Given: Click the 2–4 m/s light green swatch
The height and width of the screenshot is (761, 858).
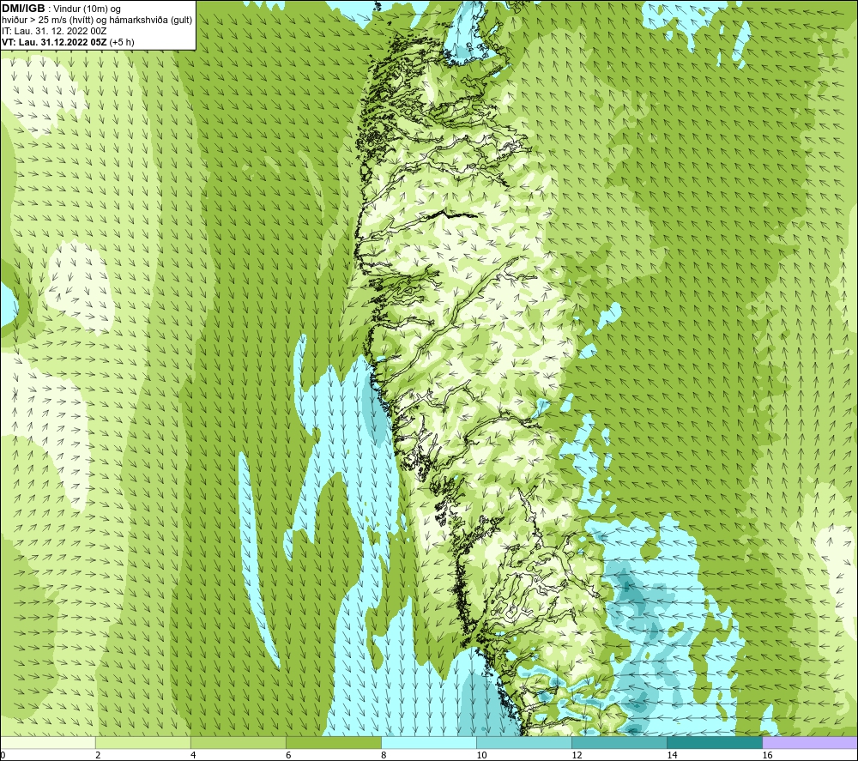Looking at the screenshot, I should 143,742.
